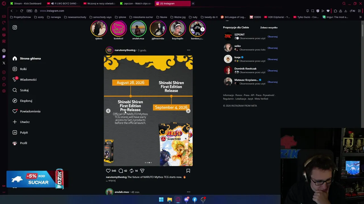This screenshot has width=364, height=204.
Task: Open the samochody xayo bookmark folder
Action: (x=100, y=17)
